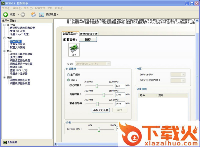Click the 规则 column header

coord(172,95)
